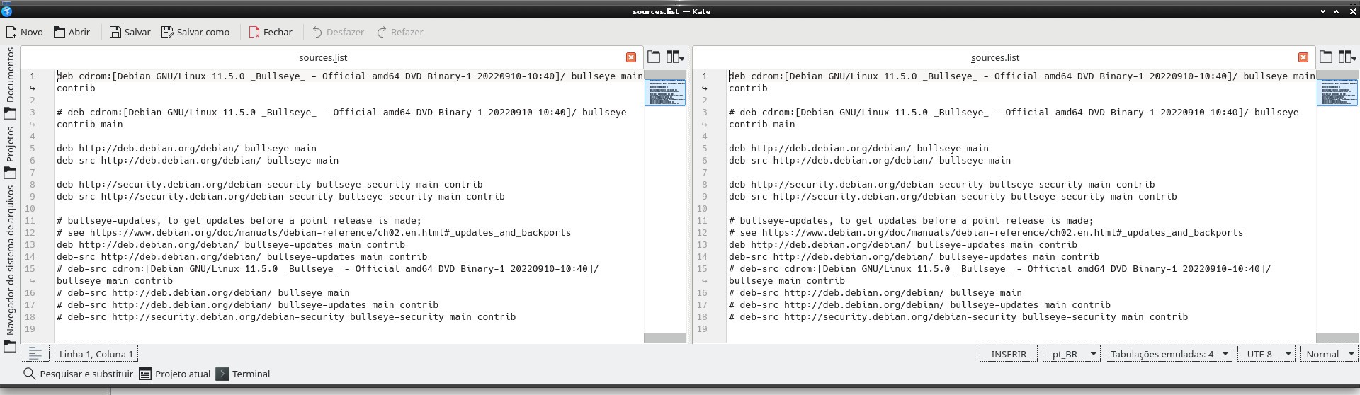Open the Projeto atual panel
1360x395 pixels.
tap(175, 374)
